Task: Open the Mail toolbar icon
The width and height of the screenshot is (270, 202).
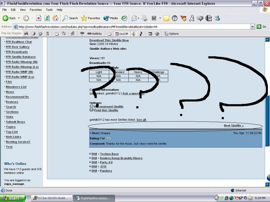Action: (x=134, y=18)
